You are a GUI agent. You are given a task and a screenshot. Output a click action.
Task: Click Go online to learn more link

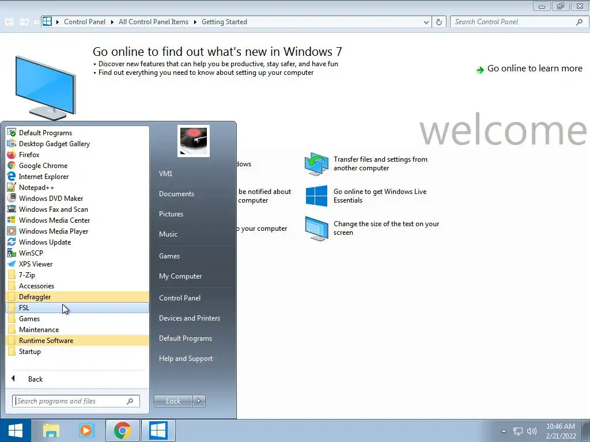pyautogui.click(x=535, y=68)
